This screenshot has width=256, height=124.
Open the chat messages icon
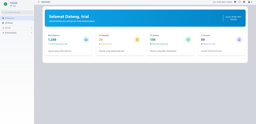click(x=244, y=2)
